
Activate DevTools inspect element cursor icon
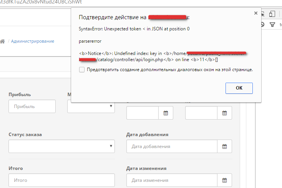[x=263, y=14]
